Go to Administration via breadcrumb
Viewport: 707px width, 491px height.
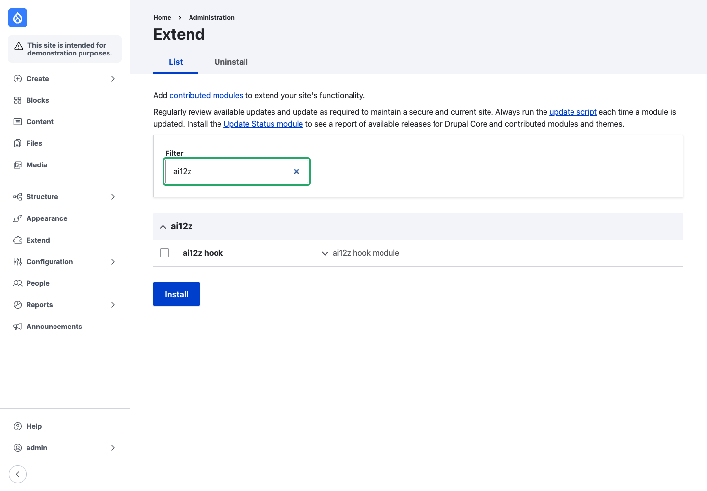[212, 17]
